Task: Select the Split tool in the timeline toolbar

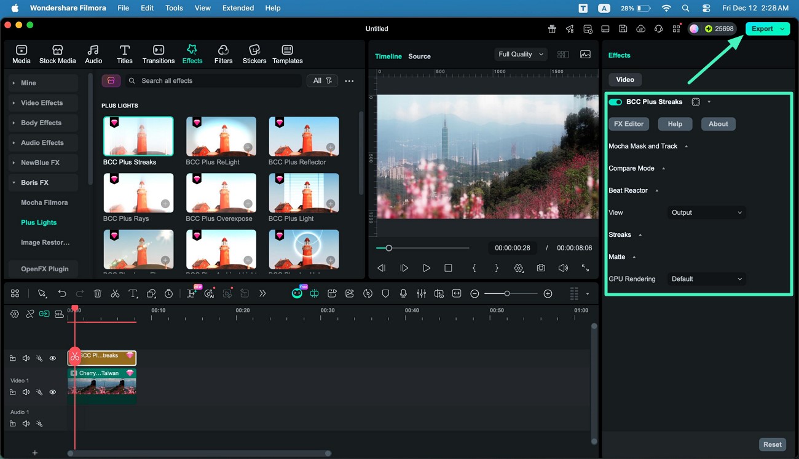Action: [x=115, y=293]
